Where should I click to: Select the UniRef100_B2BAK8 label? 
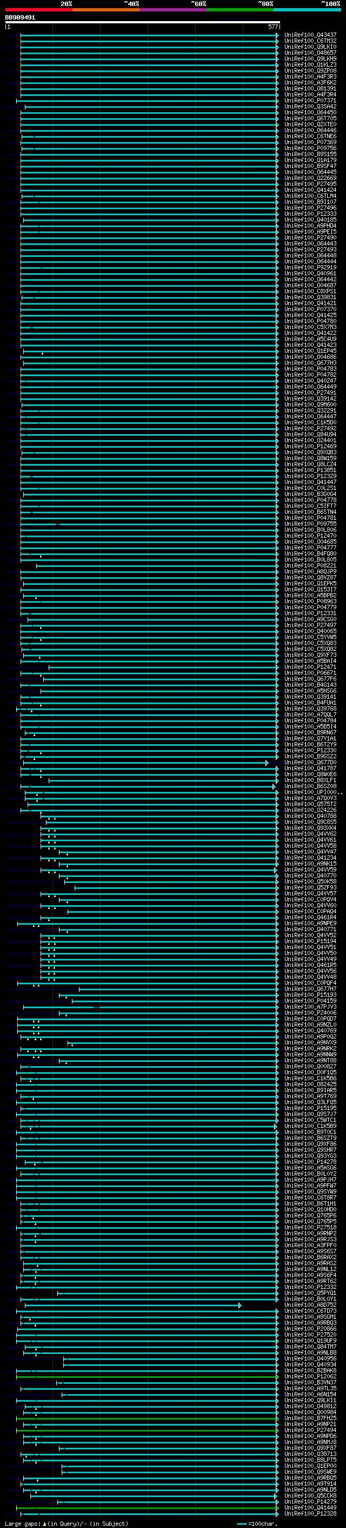[310, 1371]
